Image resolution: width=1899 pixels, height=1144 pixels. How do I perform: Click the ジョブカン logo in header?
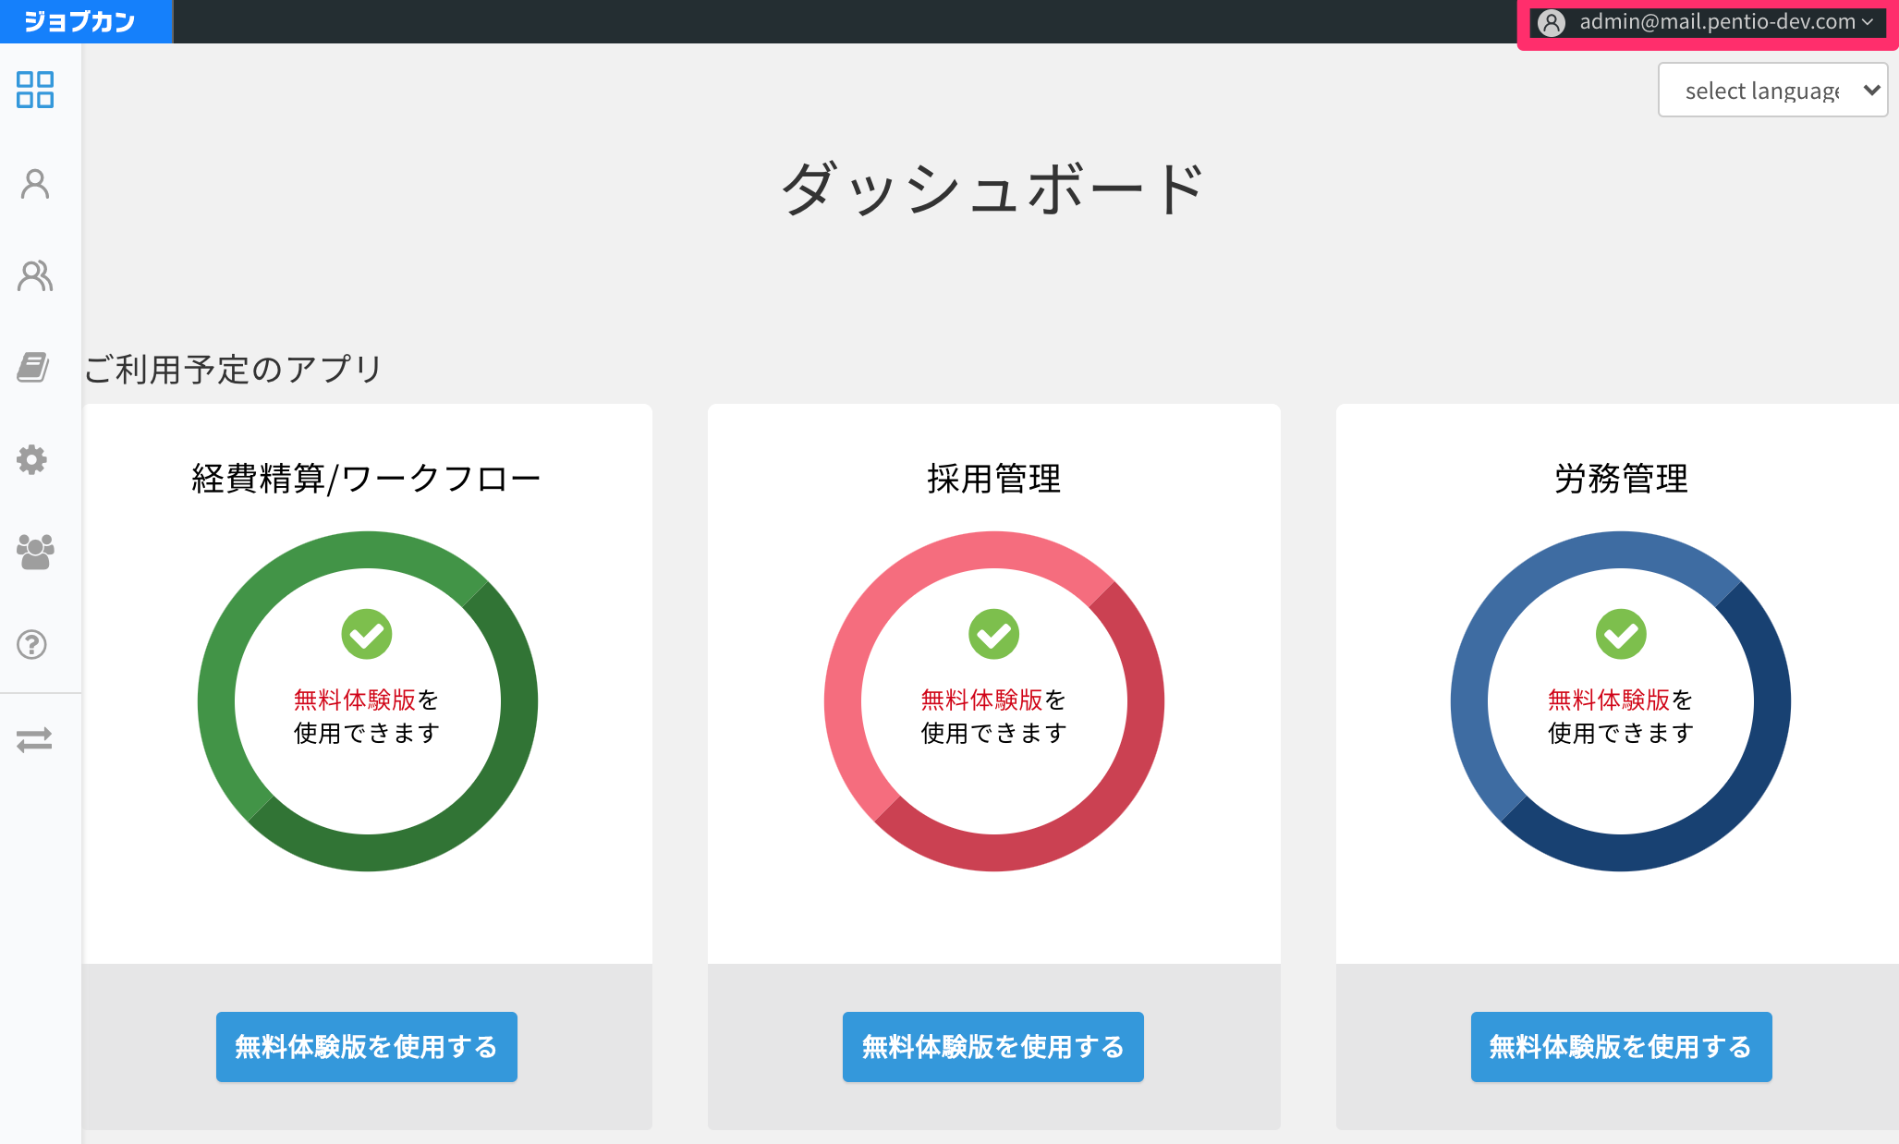click(80, 21)
